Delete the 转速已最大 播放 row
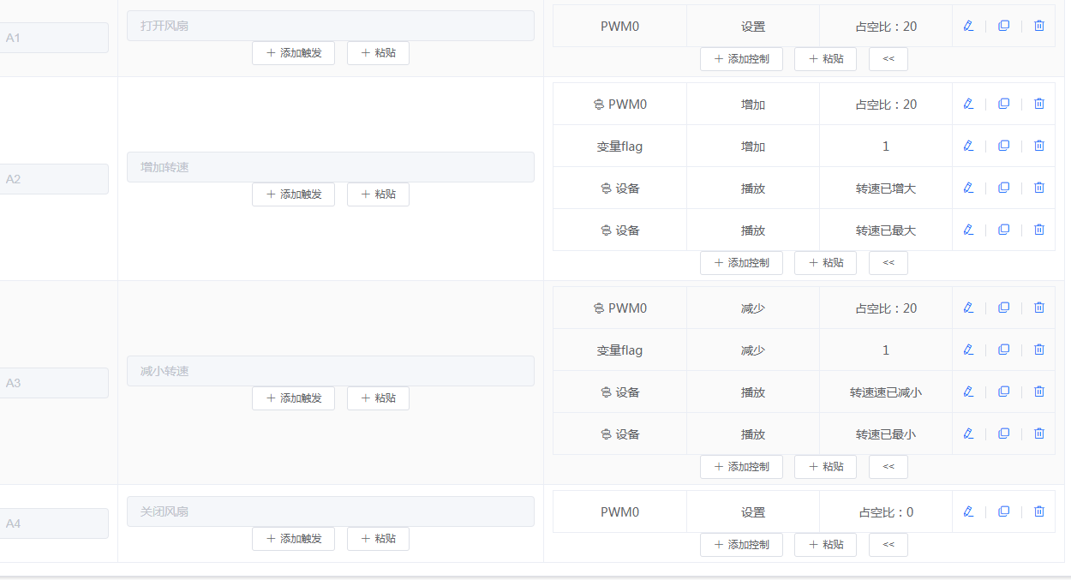The height and width of the screenshot is (580, 1071). tap(1038, 230)
